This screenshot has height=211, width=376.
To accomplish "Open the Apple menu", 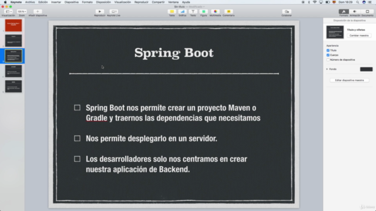I will [x=5, y=2].
